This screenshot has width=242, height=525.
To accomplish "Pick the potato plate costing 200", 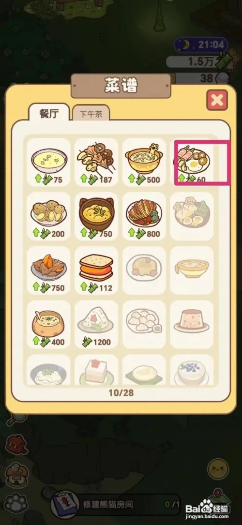I will pos(49,216).
